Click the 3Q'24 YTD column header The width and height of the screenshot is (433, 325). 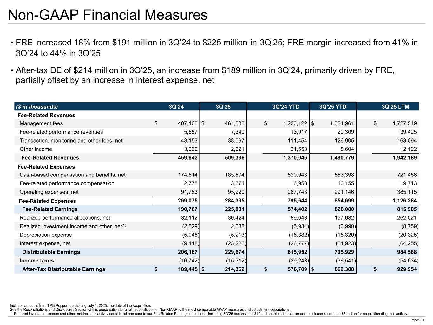(286, 107)
